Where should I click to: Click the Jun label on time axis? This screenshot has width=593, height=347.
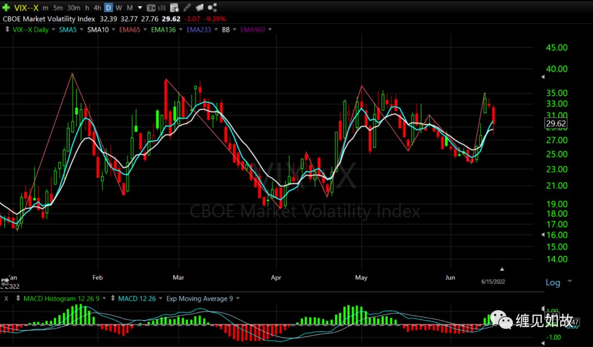click(450, 277)
